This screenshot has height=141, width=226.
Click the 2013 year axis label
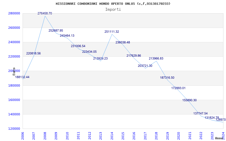(x=101, y=135)
